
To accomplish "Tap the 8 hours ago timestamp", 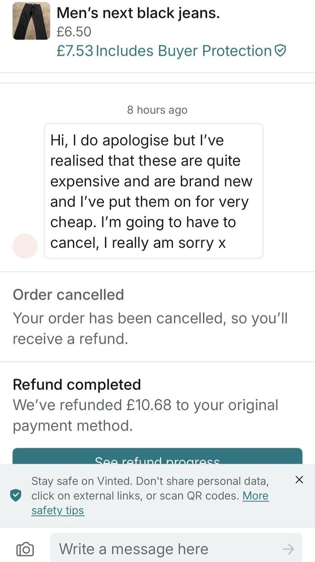I will tap(157, 109).
